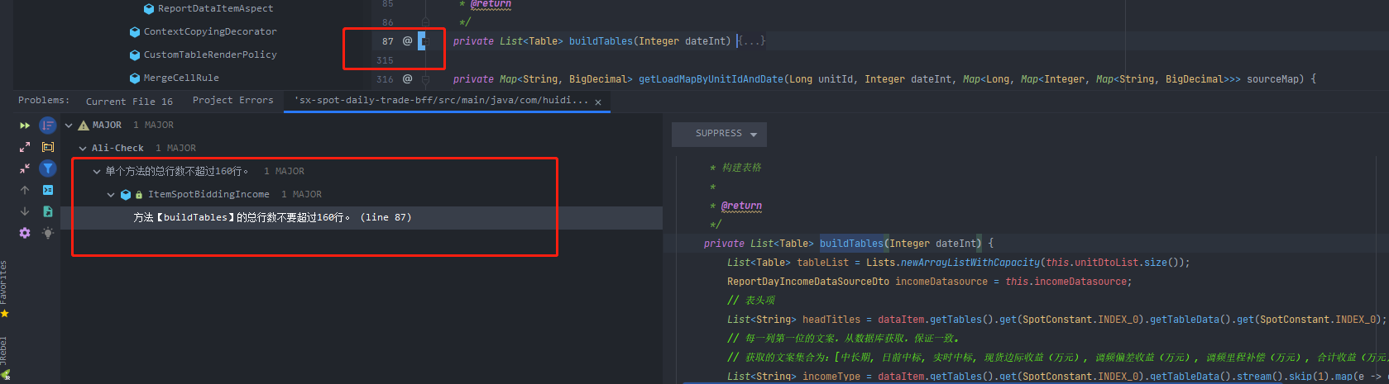Open the terminal-style quick fix icon
1389x384 pixels.
pyautogui.click(x=47, y=190)
